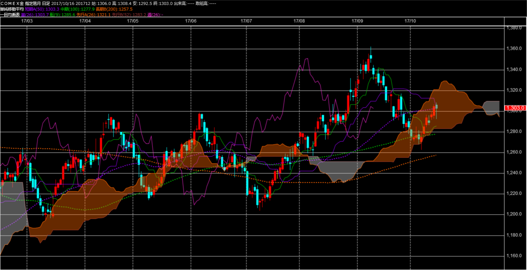
Task: Click the 中期(100):1277.9 moving average value
Action: 78,9
